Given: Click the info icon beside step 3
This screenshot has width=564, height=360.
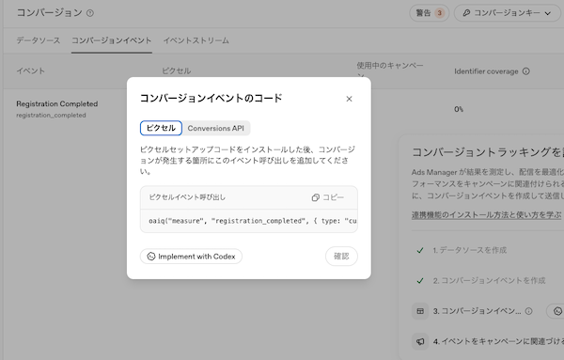Looking at the screenshot, I should (x=528, y=311).
